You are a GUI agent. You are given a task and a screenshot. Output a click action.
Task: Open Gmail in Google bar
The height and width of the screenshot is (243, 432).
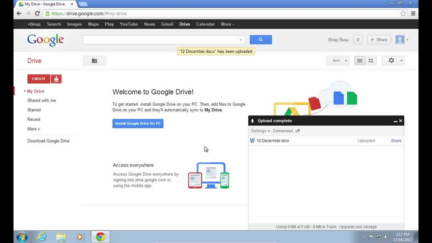[x=167, y=24]
